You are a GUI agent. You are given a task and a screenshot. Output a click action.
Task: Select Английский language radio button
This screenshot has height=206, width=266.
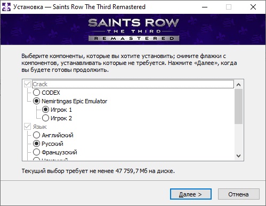(x=36, y=135)
